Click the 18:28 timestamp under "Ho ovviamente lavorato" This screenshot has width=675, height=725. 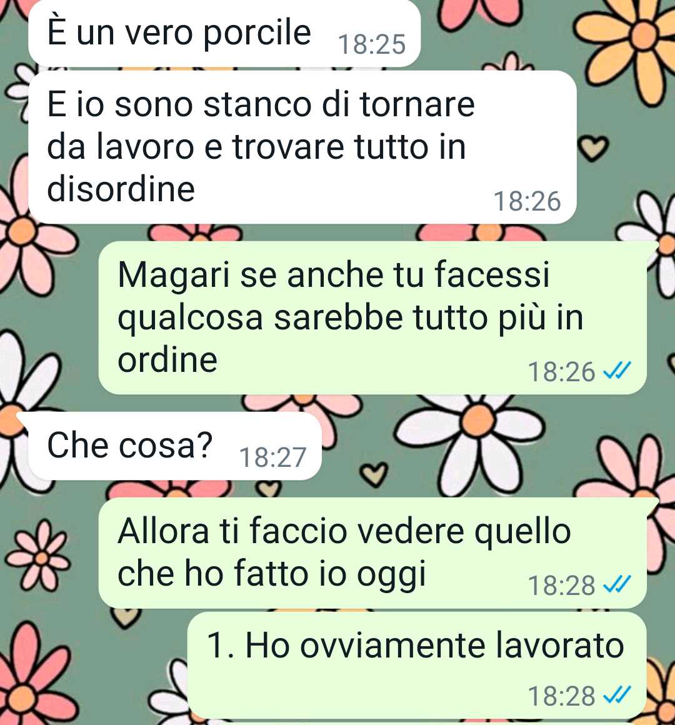tap(561, 696)
